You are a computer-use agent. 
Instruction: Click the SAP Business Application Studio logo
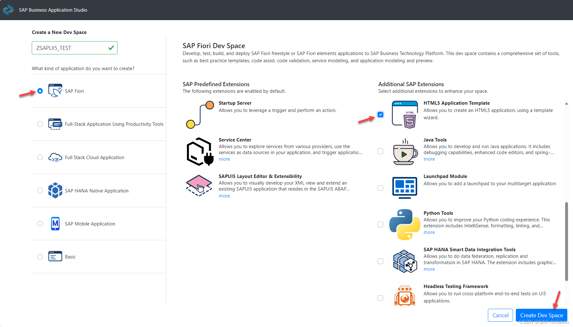(x=8, y=10)
